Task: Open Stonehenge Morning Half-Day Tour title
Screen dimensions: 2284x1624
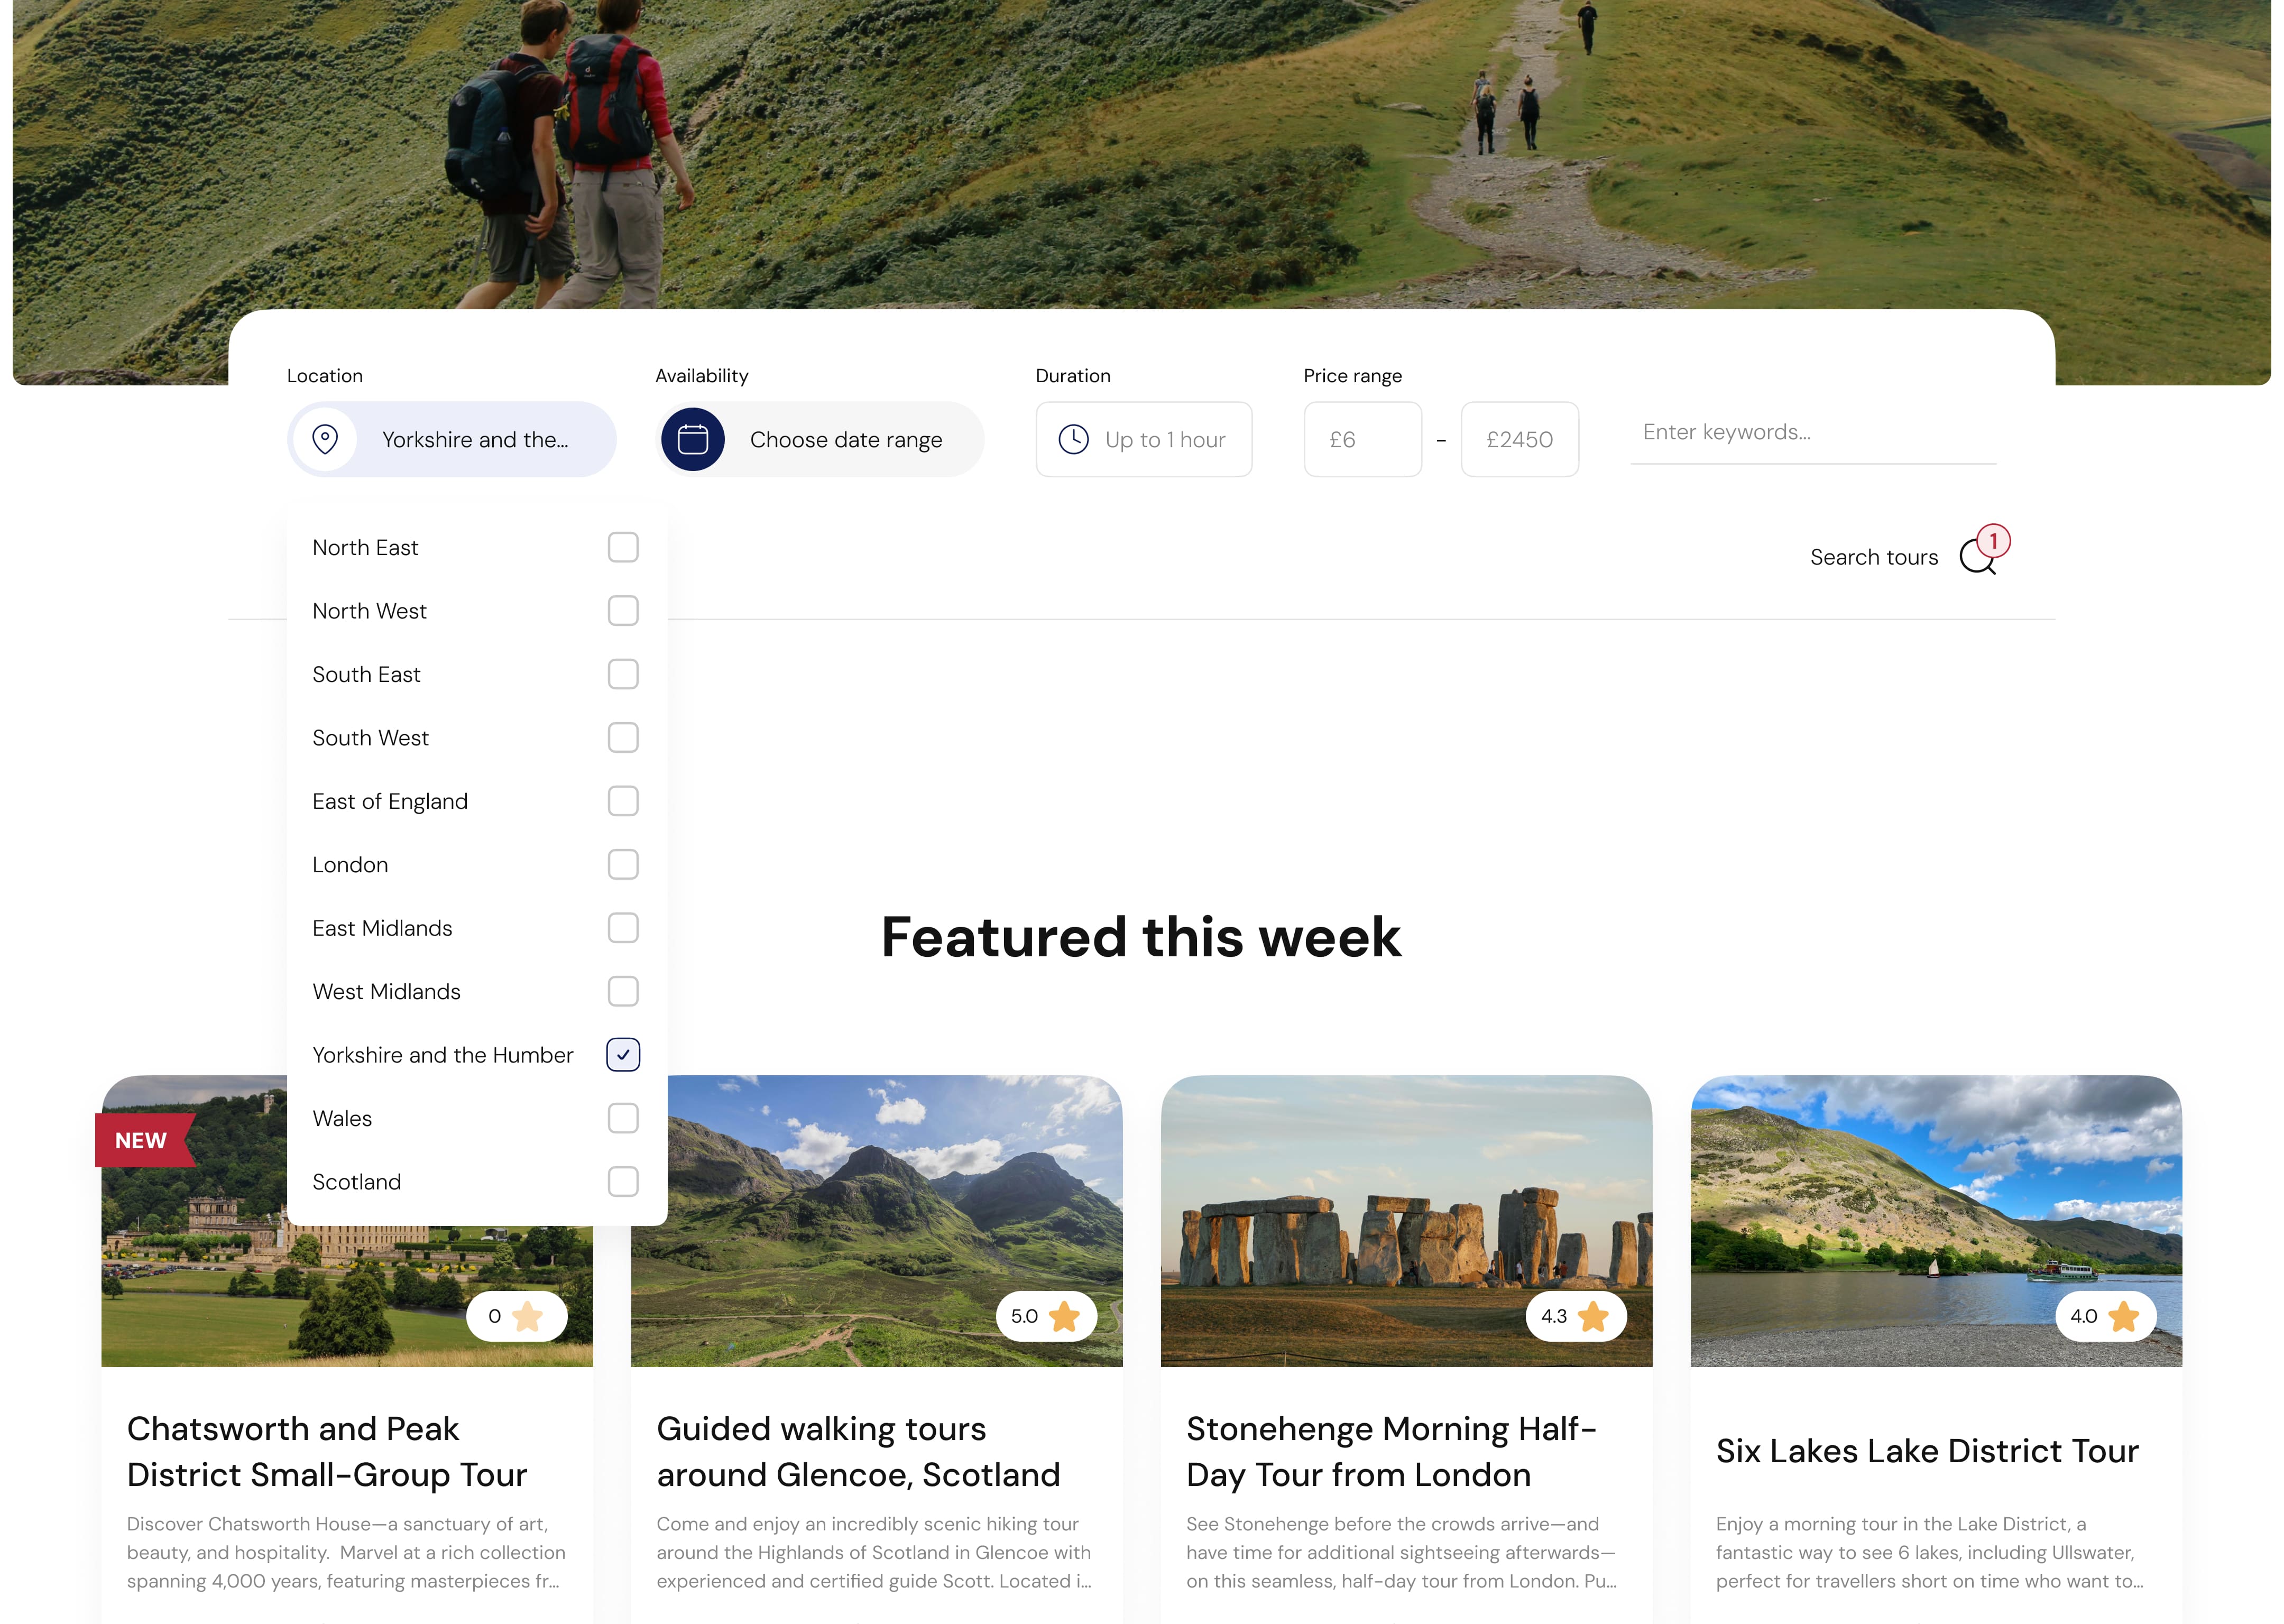Action: [x=1391, y=1451]
